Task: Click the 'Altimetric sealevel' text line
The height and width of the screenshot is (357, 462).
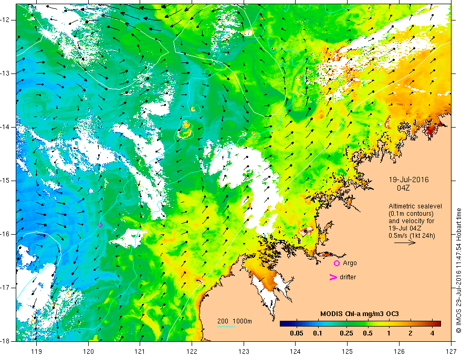Action: (415, 206)
